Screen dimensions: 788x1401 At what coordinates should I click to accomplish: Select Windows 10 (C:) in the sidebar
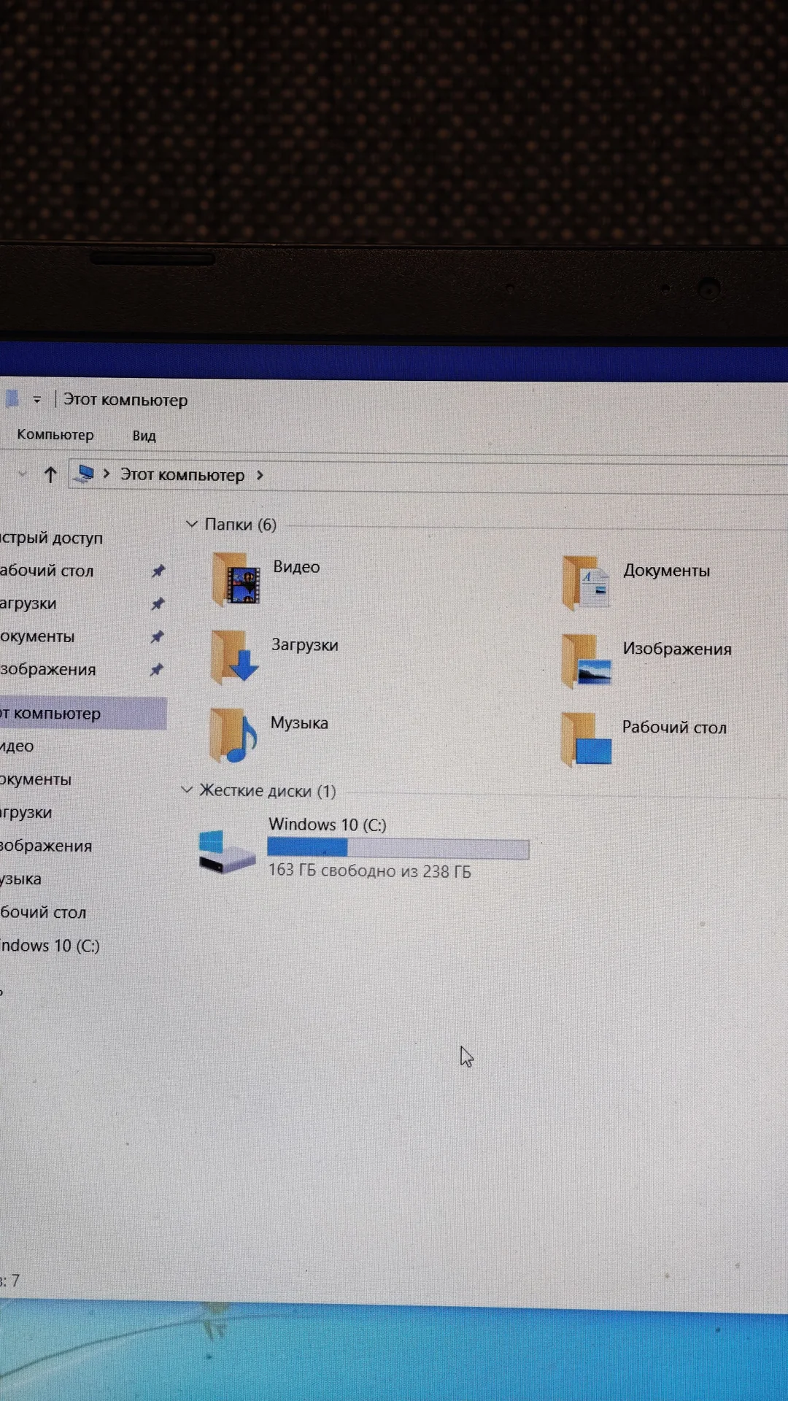50,946
